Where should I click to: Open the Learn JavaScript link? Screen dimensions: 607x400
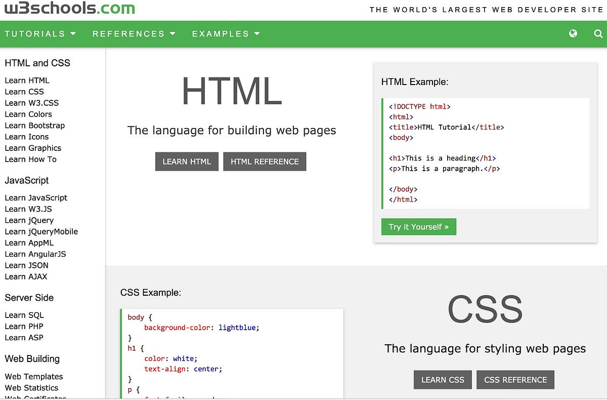coord(36,197)
